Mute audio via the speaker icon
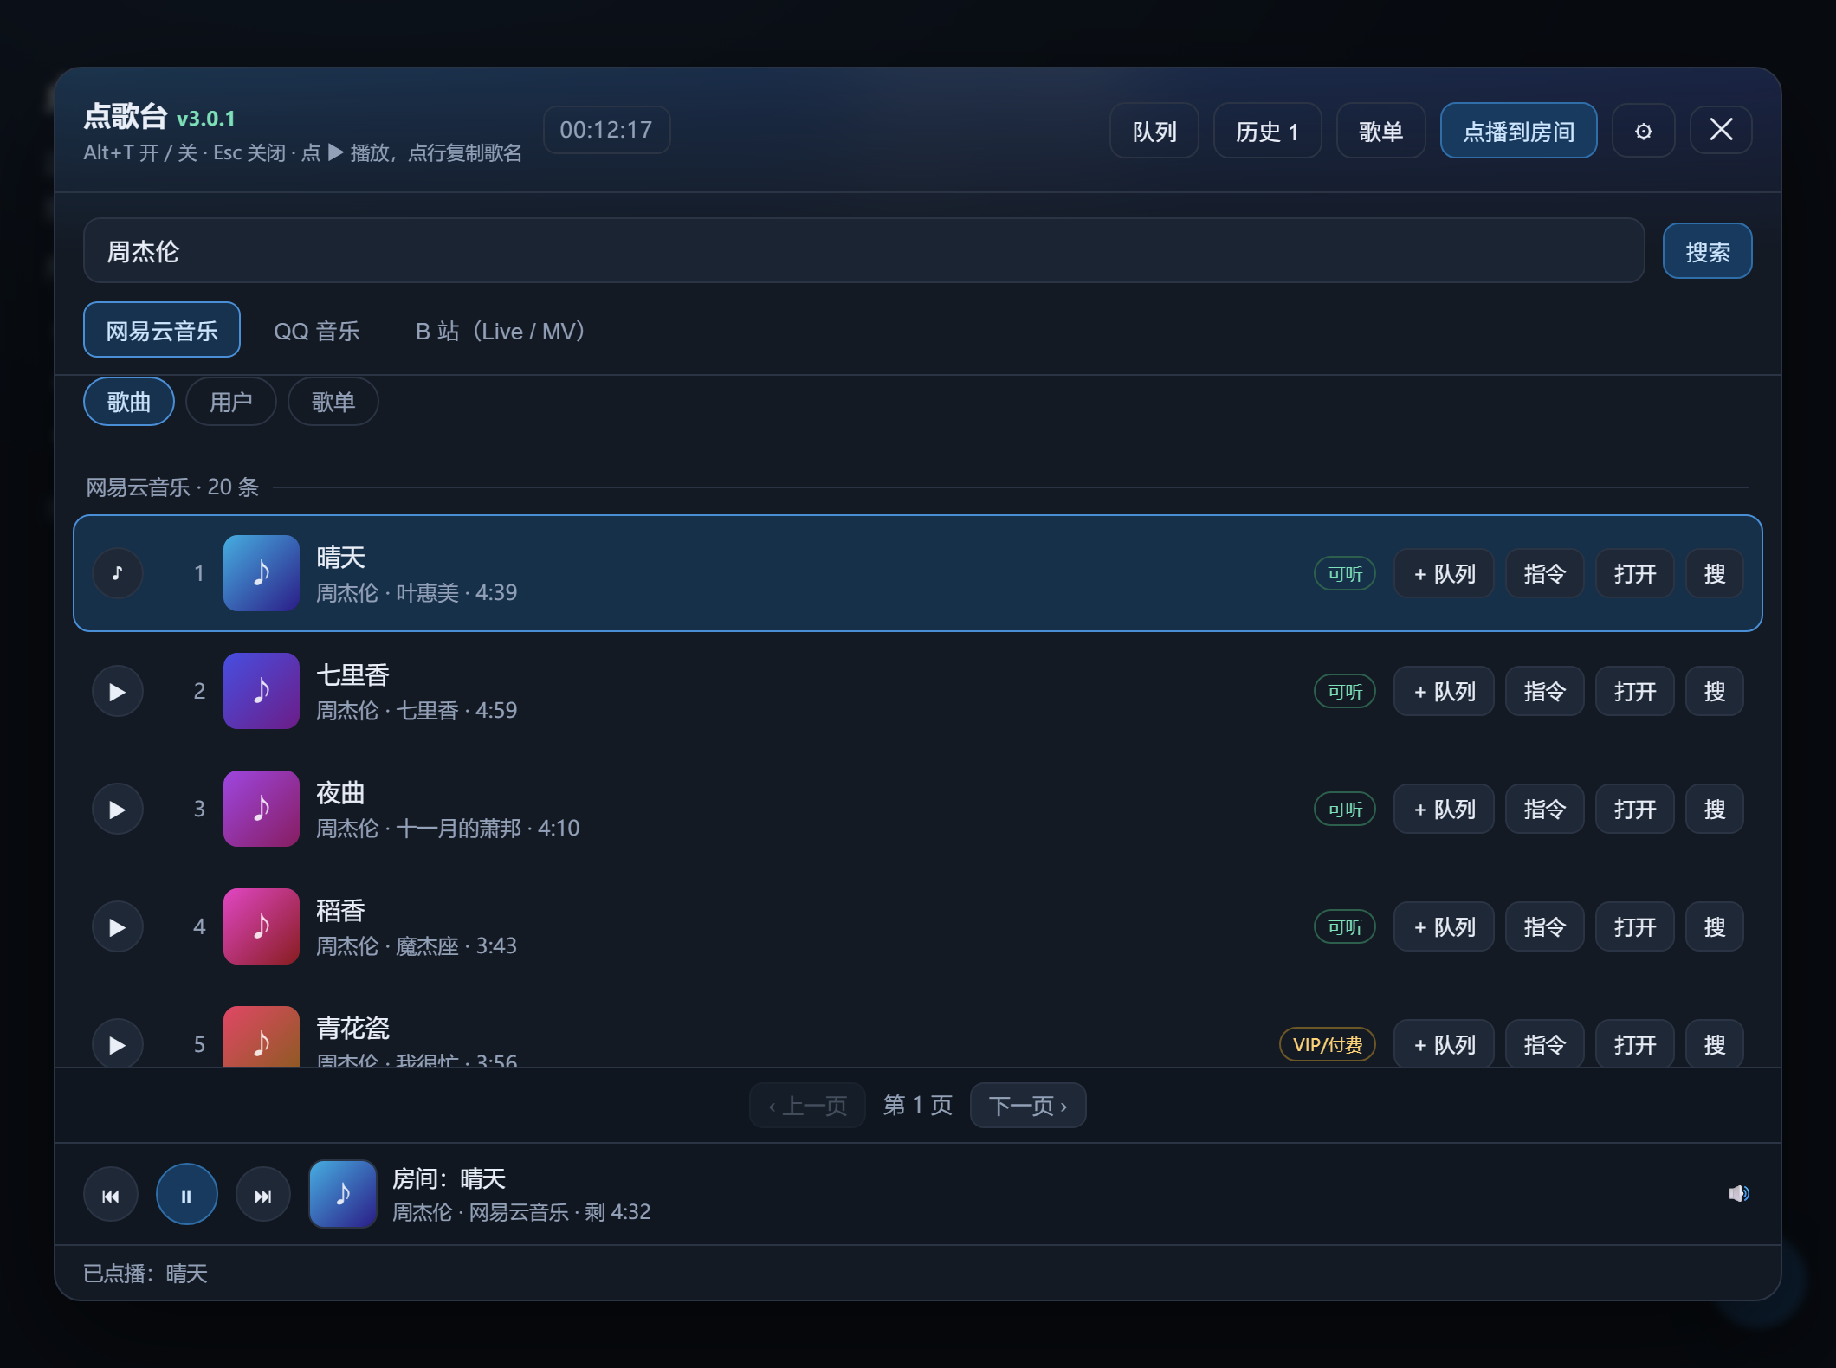1836x1368 pixels. coord(1738,1194)
